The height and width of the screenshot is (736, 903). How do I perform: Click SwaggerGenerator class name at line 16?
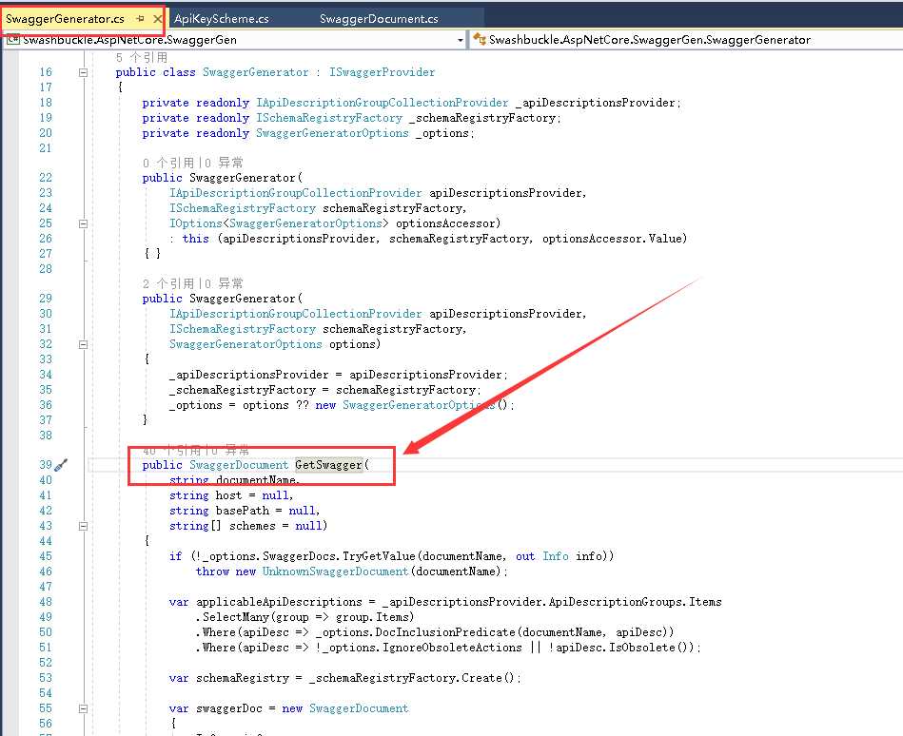(x=255, y=72)
